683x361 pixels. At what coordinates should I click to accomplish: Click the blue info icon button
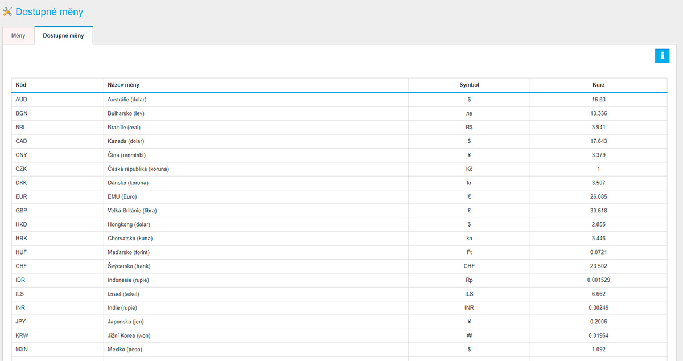[662, 56]
